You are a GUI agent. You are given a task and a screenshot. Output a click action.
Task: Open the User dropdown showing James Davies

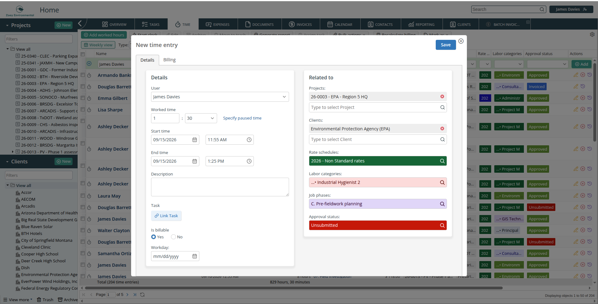tap(220, 97)
